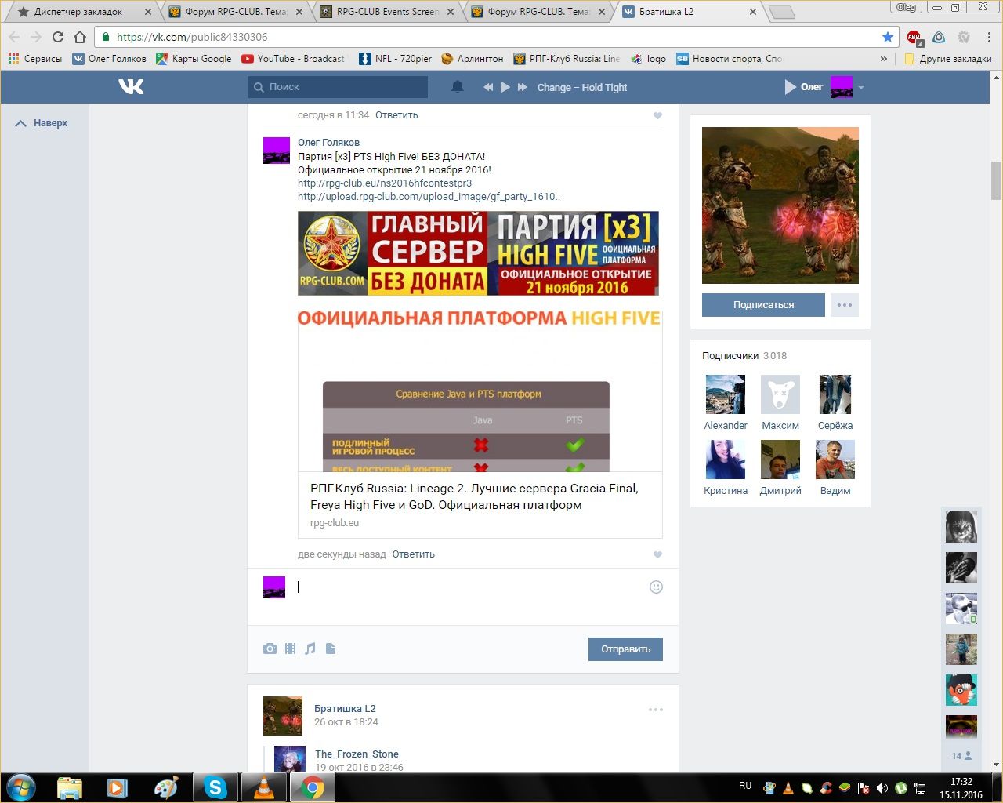Viewport: 1003px width, 803px height.
Task: Open the YouTube - Broadcast bookmark
Action: [x=293, y=59]
